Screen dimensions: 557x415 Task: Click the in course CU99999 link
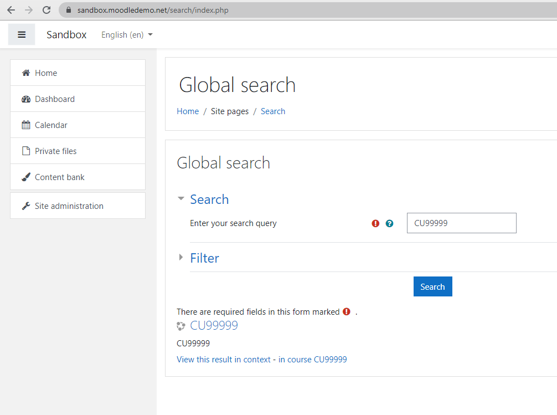pyautogui.click(x=313, y=360)
